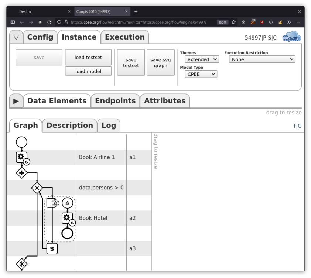Click the start event circle in graph

(22, 142)
